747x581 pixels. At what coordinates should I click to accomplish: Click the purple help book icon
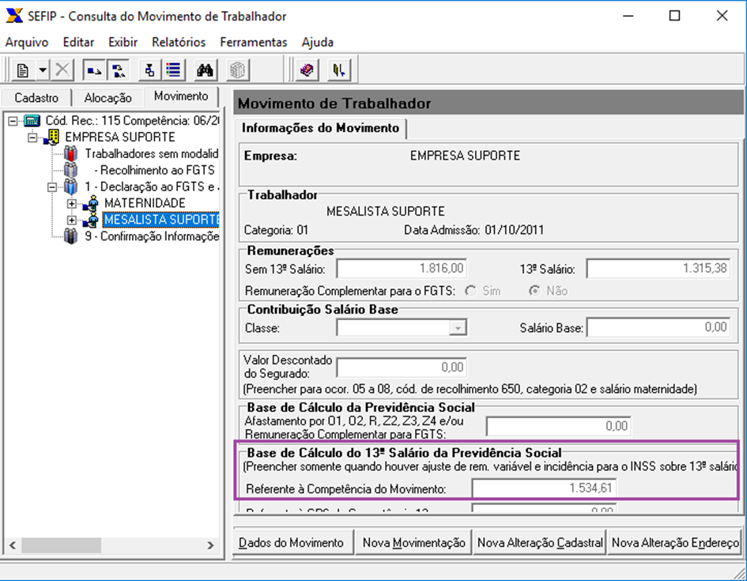(x=307, y=70)
